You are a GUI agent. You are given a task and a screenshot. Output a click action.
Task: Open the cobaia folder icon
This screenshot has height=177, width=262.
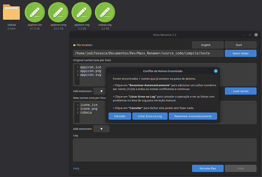click(11, 13)
